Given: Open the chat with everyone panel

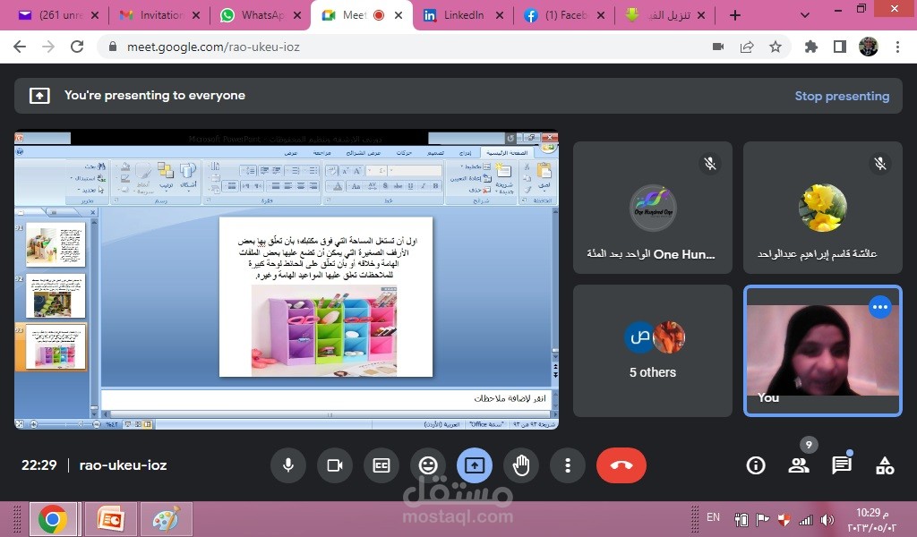Looking at the screenshot, I should pos(842,465).
